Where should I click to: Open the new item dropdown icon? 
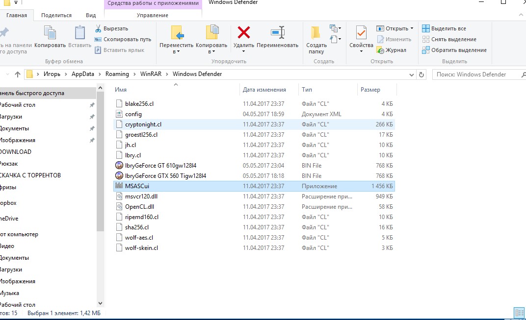[x=335, y=28]
